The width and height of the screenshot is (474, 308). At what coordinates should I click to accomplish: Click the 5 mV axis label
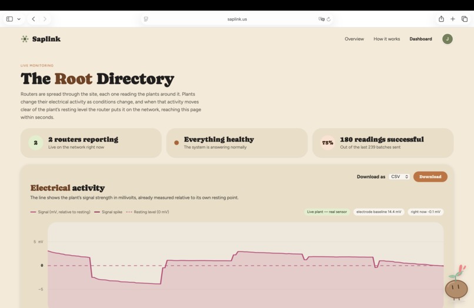[38, 242]
